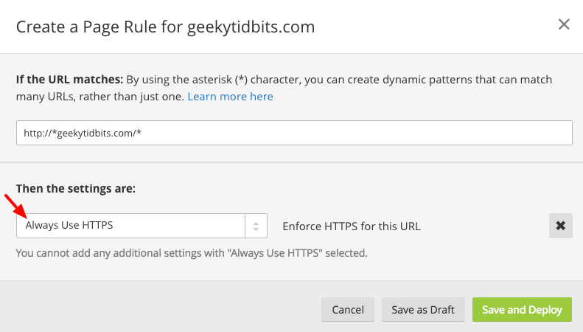Click Save and Deploy
Image resolution: width=583 pixels, height=332 pixels.
522,310
